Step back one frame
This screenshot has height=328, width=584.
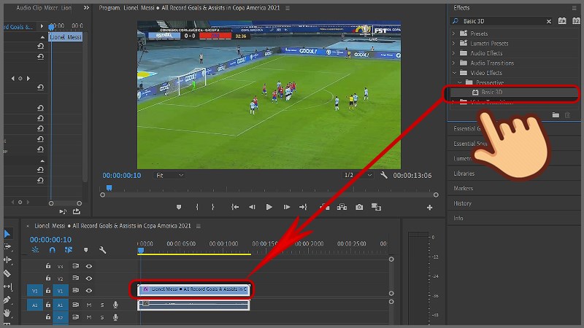(x=252, y=207)
